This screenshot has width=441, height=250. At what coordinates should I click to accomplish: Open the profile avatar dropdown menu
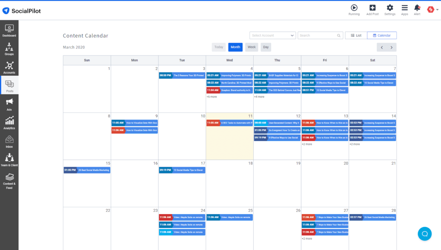(x=432, y=9)
